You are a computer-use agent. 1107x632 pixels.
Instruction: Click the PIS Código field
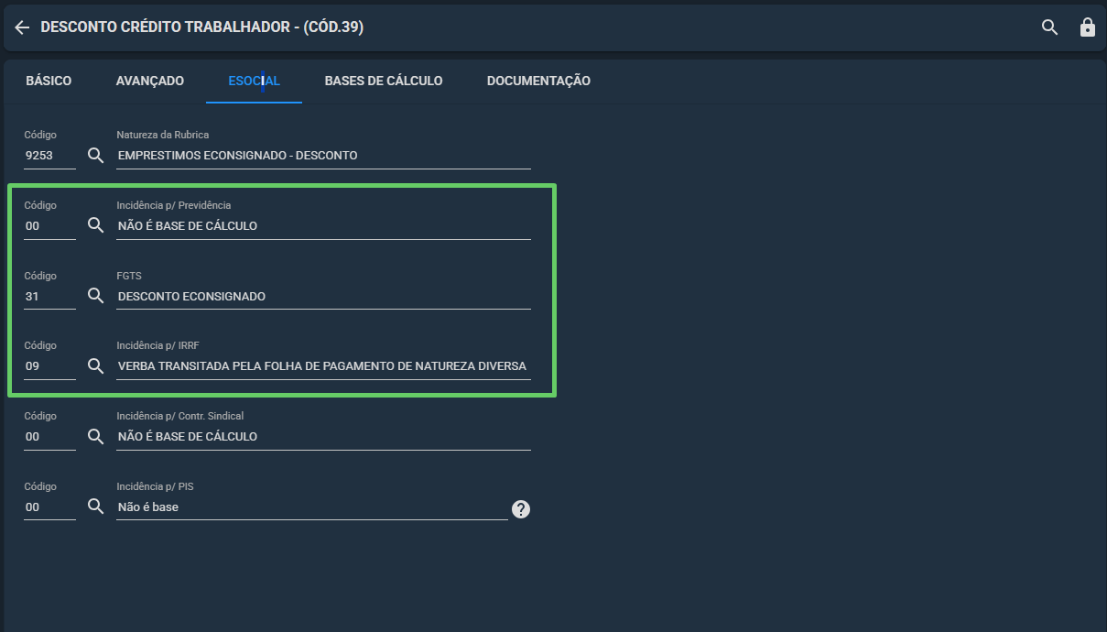tap(50, 507)
